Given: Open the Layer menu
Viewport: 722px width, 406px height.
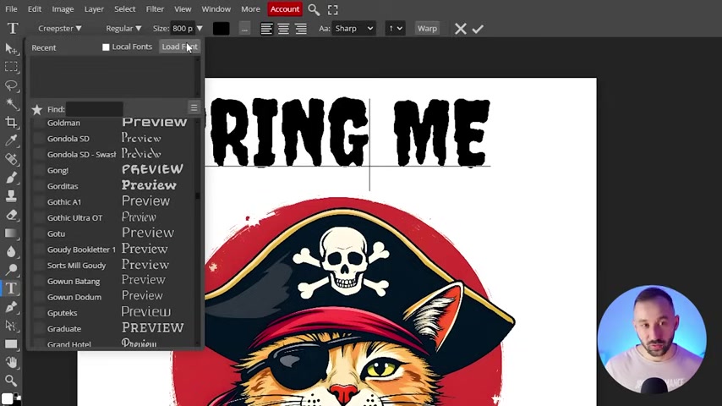Looking at the screenshot, I should pyautogui.click(x=94, y=9).
